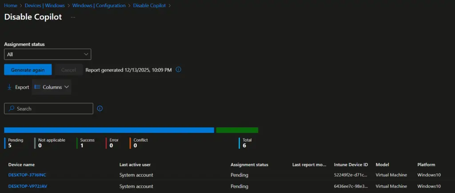Image resolution: width=455 pixels, height=193 pixels.
Task: Click the Generate again button
Action: (28, 69)
